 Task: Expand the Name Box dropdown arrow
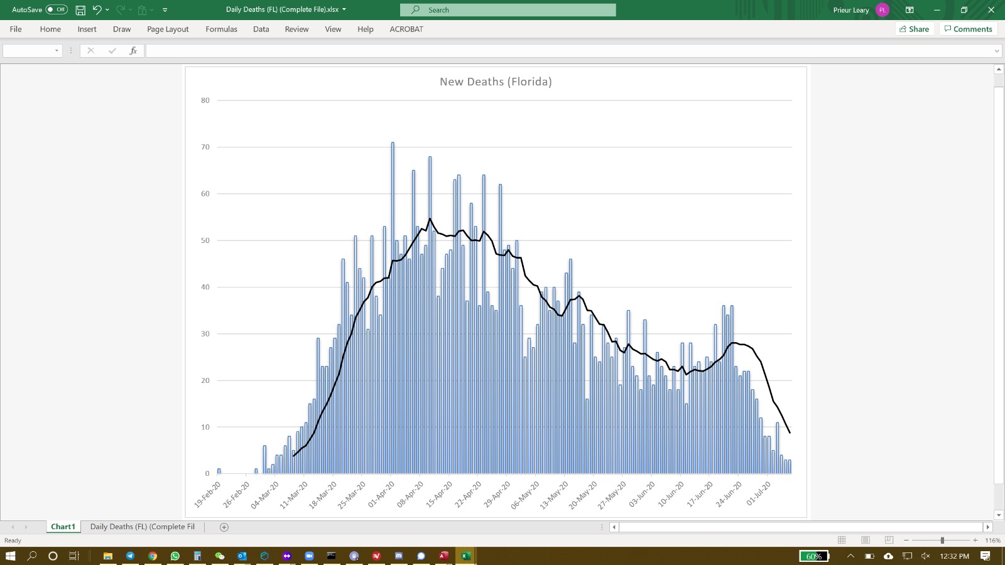click(x=57, y=51)
